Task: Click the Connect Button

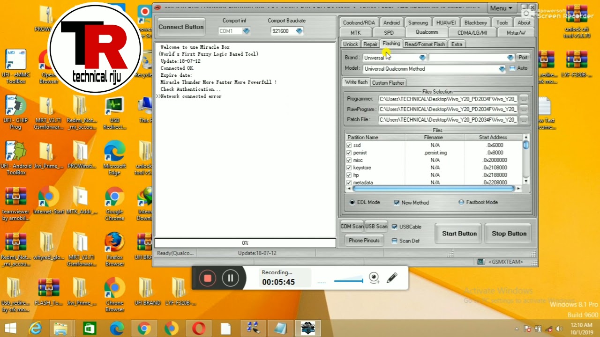Action: coord(181,27)
